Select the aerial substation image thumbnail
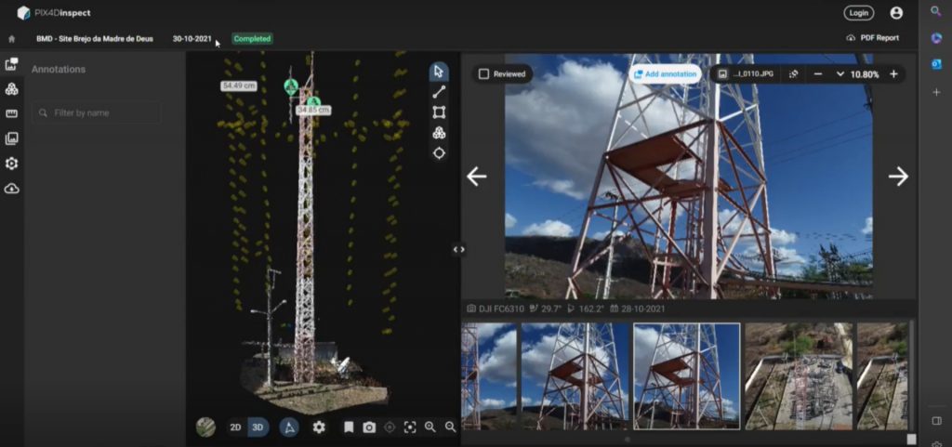Screen dimensions: 952x447 [x=799, y=375]
